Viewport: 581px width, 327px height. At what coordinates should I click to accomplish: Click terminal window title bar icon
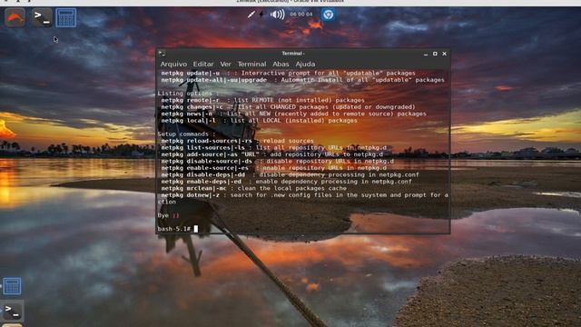click(x=162, y=54)
